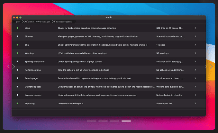Click the white status dot beside Sitemap
The image size is (218, 133).
click(17, 36)
